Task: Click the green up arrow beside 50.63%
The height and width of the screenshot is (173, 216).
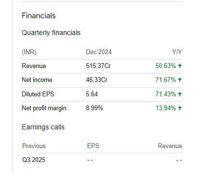Action: [x=180, y=66]
